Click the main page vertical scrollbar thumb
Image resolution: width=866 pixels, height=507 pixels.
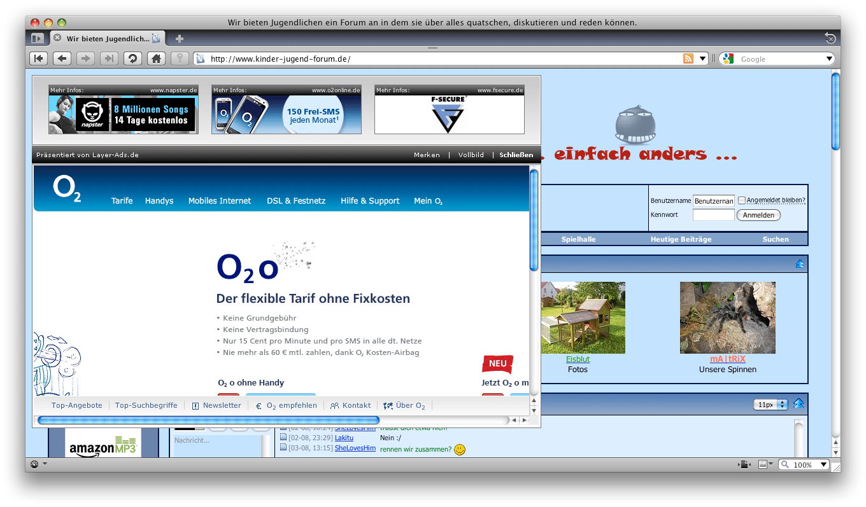(835, 111)
